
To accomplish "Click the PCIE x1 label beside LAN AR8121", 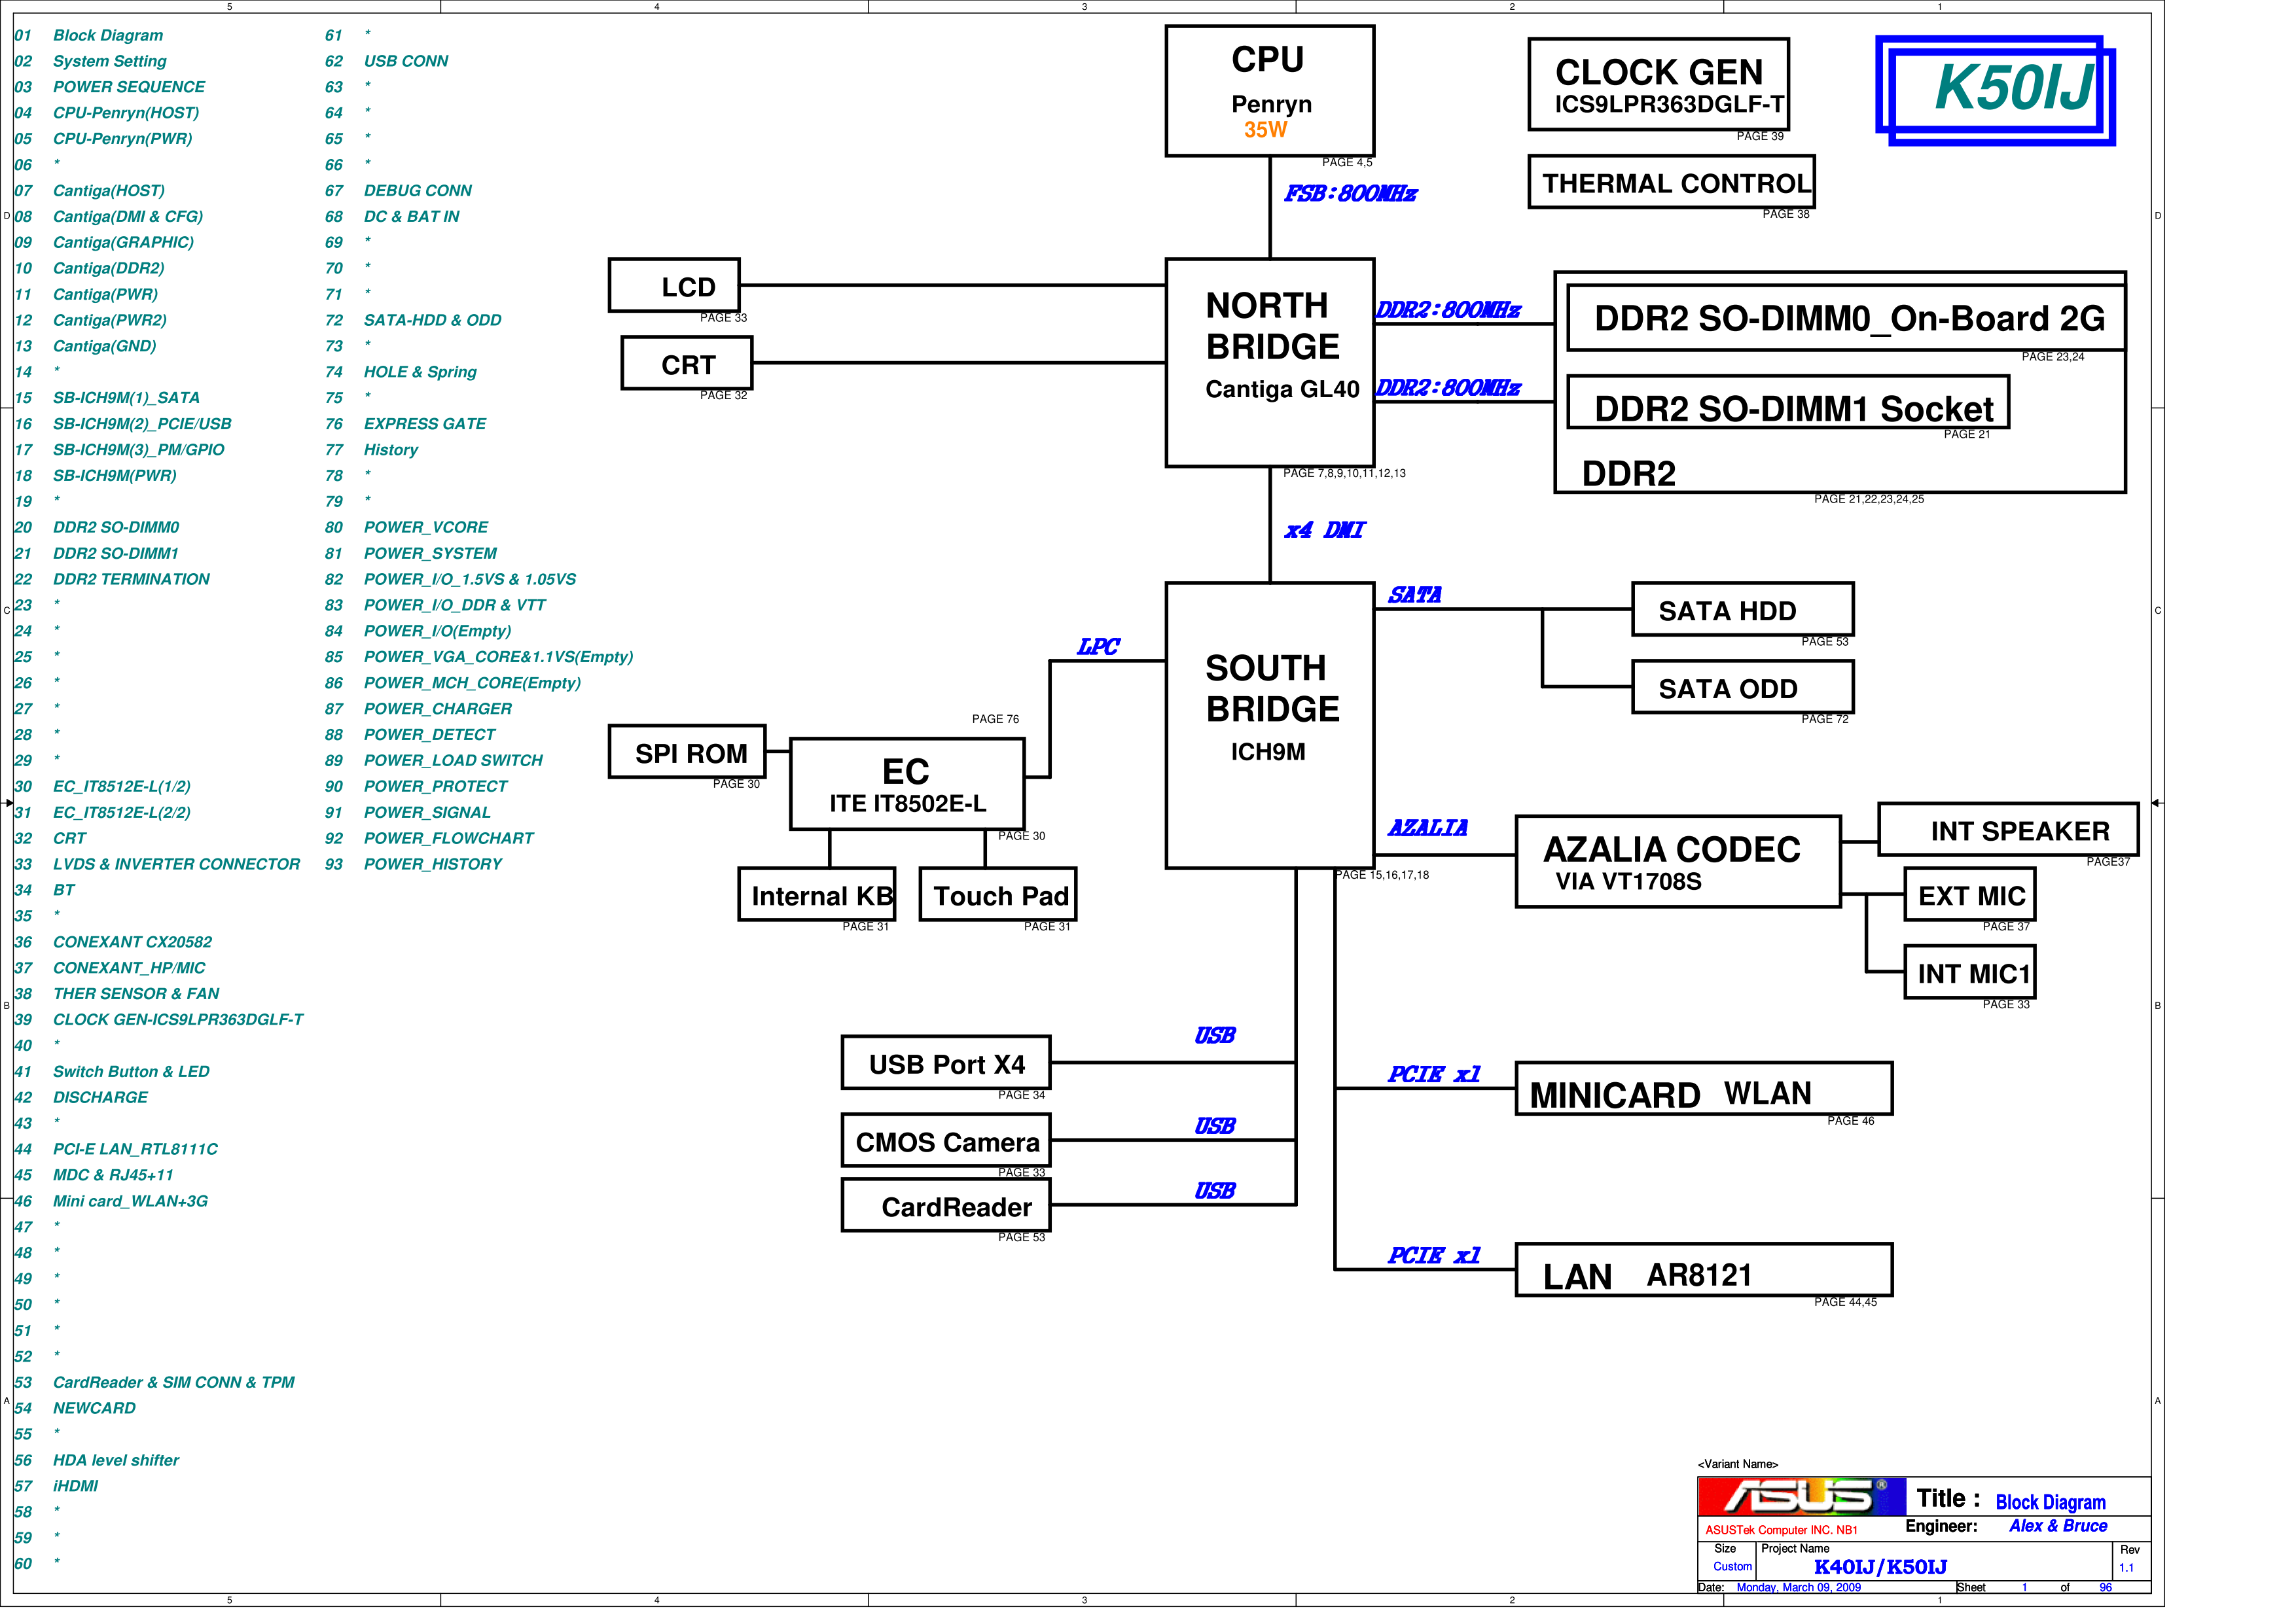I will pos(1433,1256).
